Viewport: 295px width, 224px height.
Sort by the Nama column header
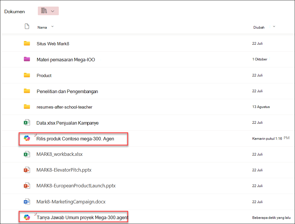[42, 27]
